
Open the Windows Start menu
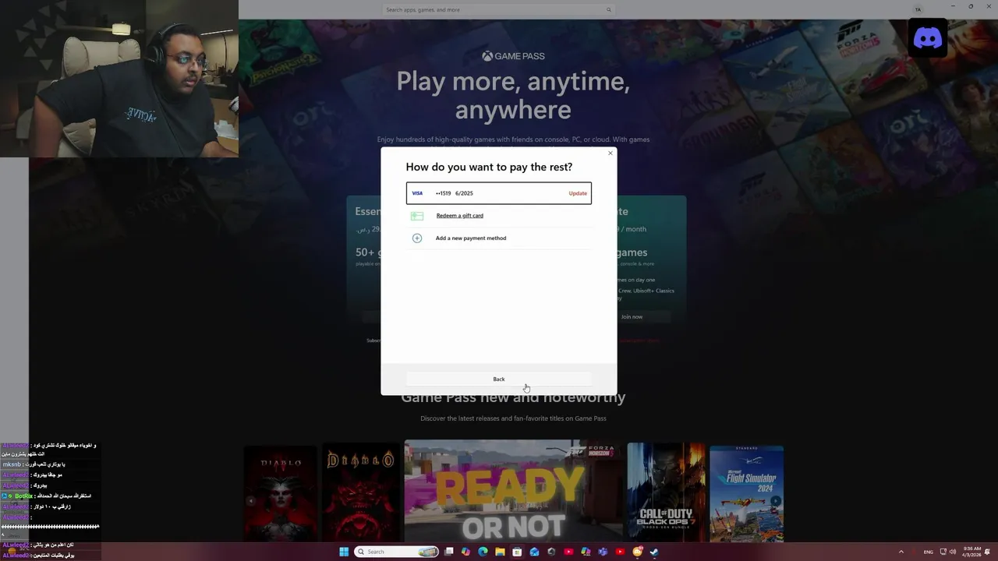click(x=344, y=552)
